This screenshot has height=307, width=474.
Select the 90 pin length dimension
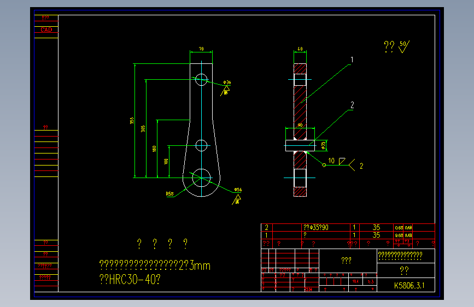(x=300, y=125)
